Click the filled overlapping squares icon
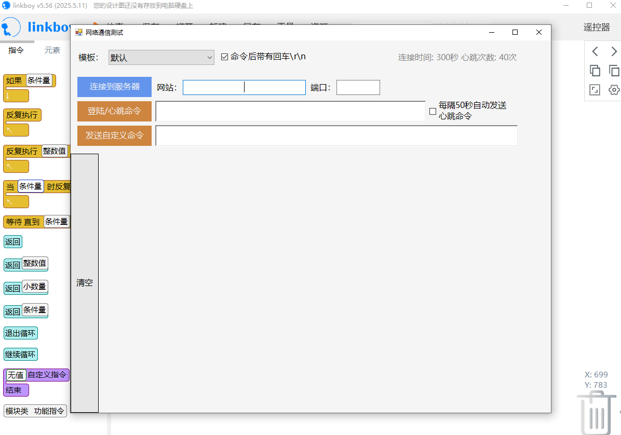Screen dimensions: 621x435 (x=595, y=71)
